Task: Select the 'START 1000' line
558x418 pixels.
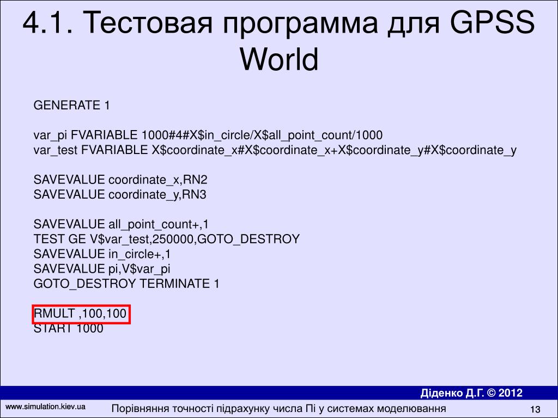Action: tap(68, 328)
